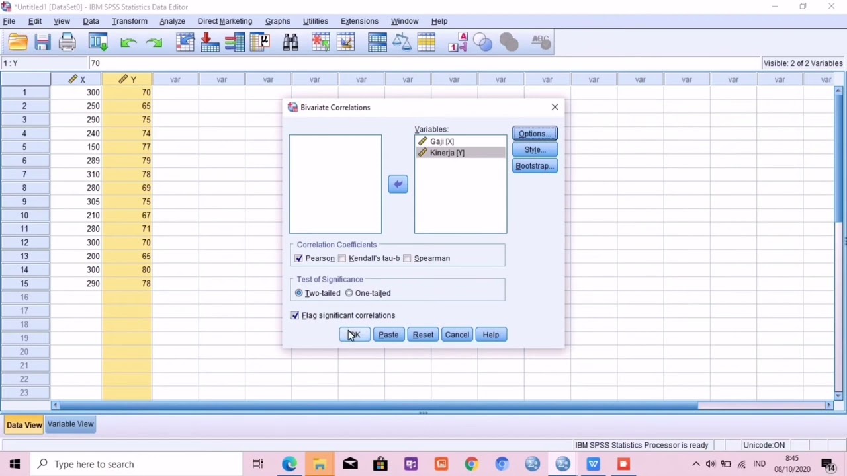Image resolution: width=847 pixels, height=476 pixels.
Task: Select the One-tailed radio button
Action: [x=349, y=293]
